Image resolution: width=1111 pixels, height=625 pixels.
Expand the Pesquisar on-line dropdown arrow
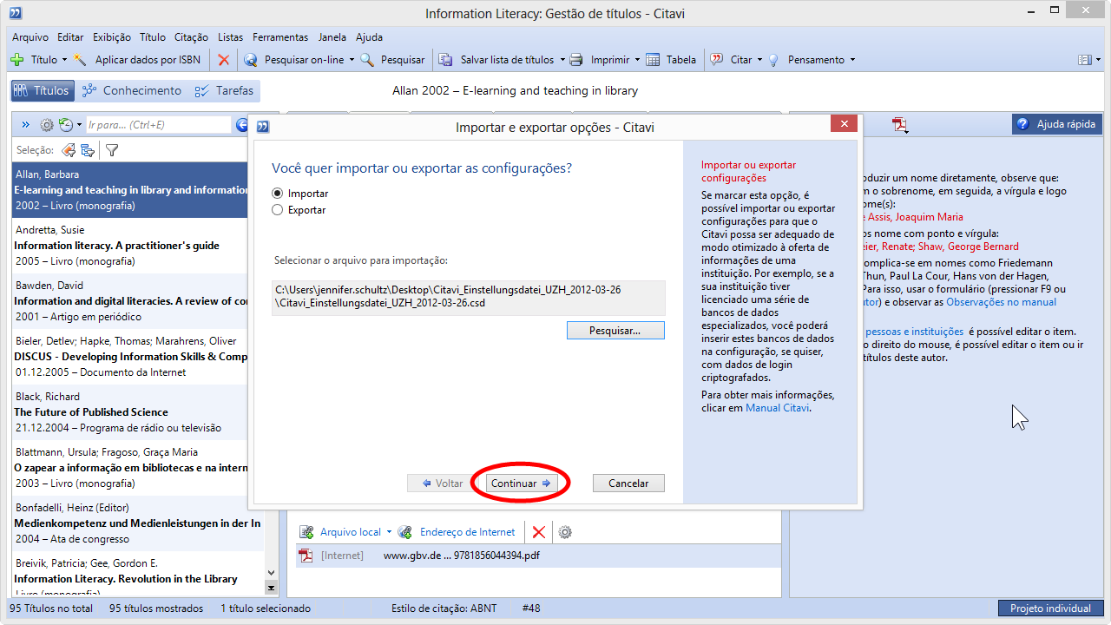tap(352, 60)
